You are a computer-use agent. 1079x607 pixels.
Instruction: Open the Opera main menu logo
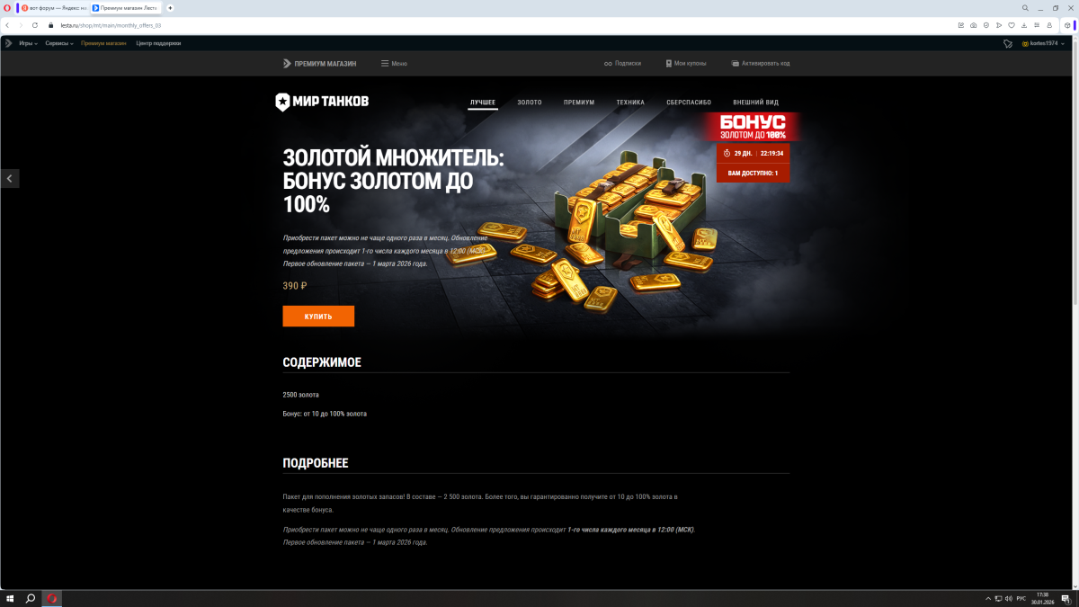[6, 7]
